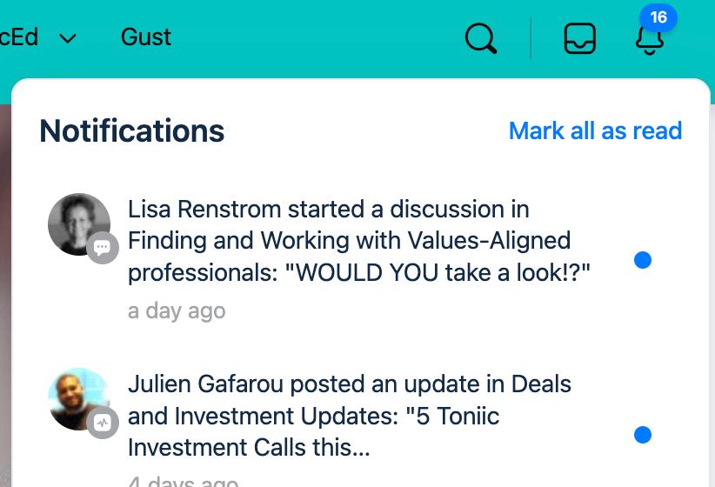Click the "a day ago" timestamp
Viewport: 715px width, 487px height.
pos(177,311)
